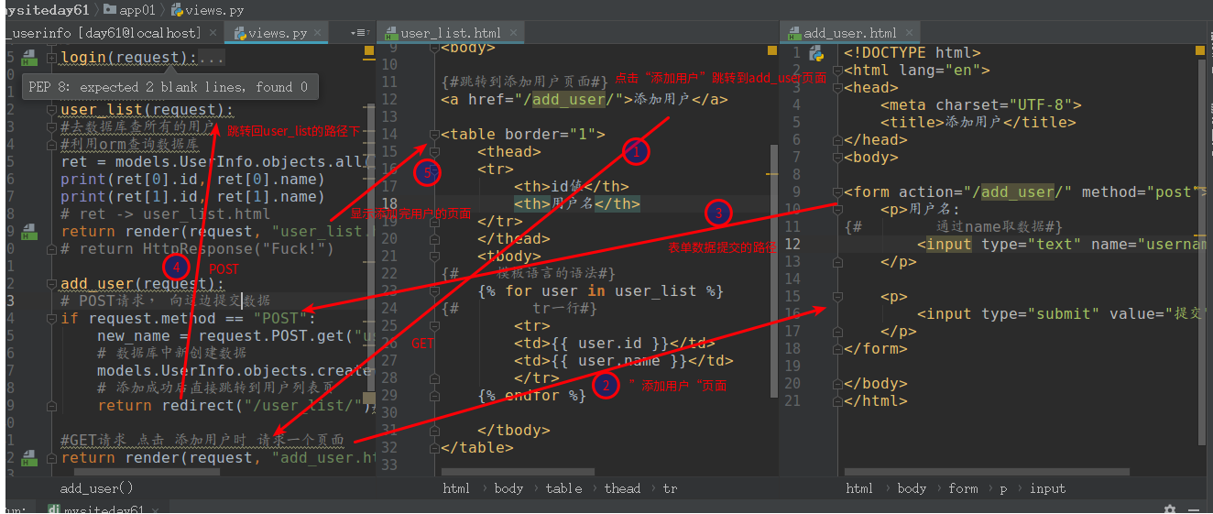Collapse the <head> fold in add_user.html
Image resolution: width=1213 pixels, height=514 pixels.
[x=837, y=88]
